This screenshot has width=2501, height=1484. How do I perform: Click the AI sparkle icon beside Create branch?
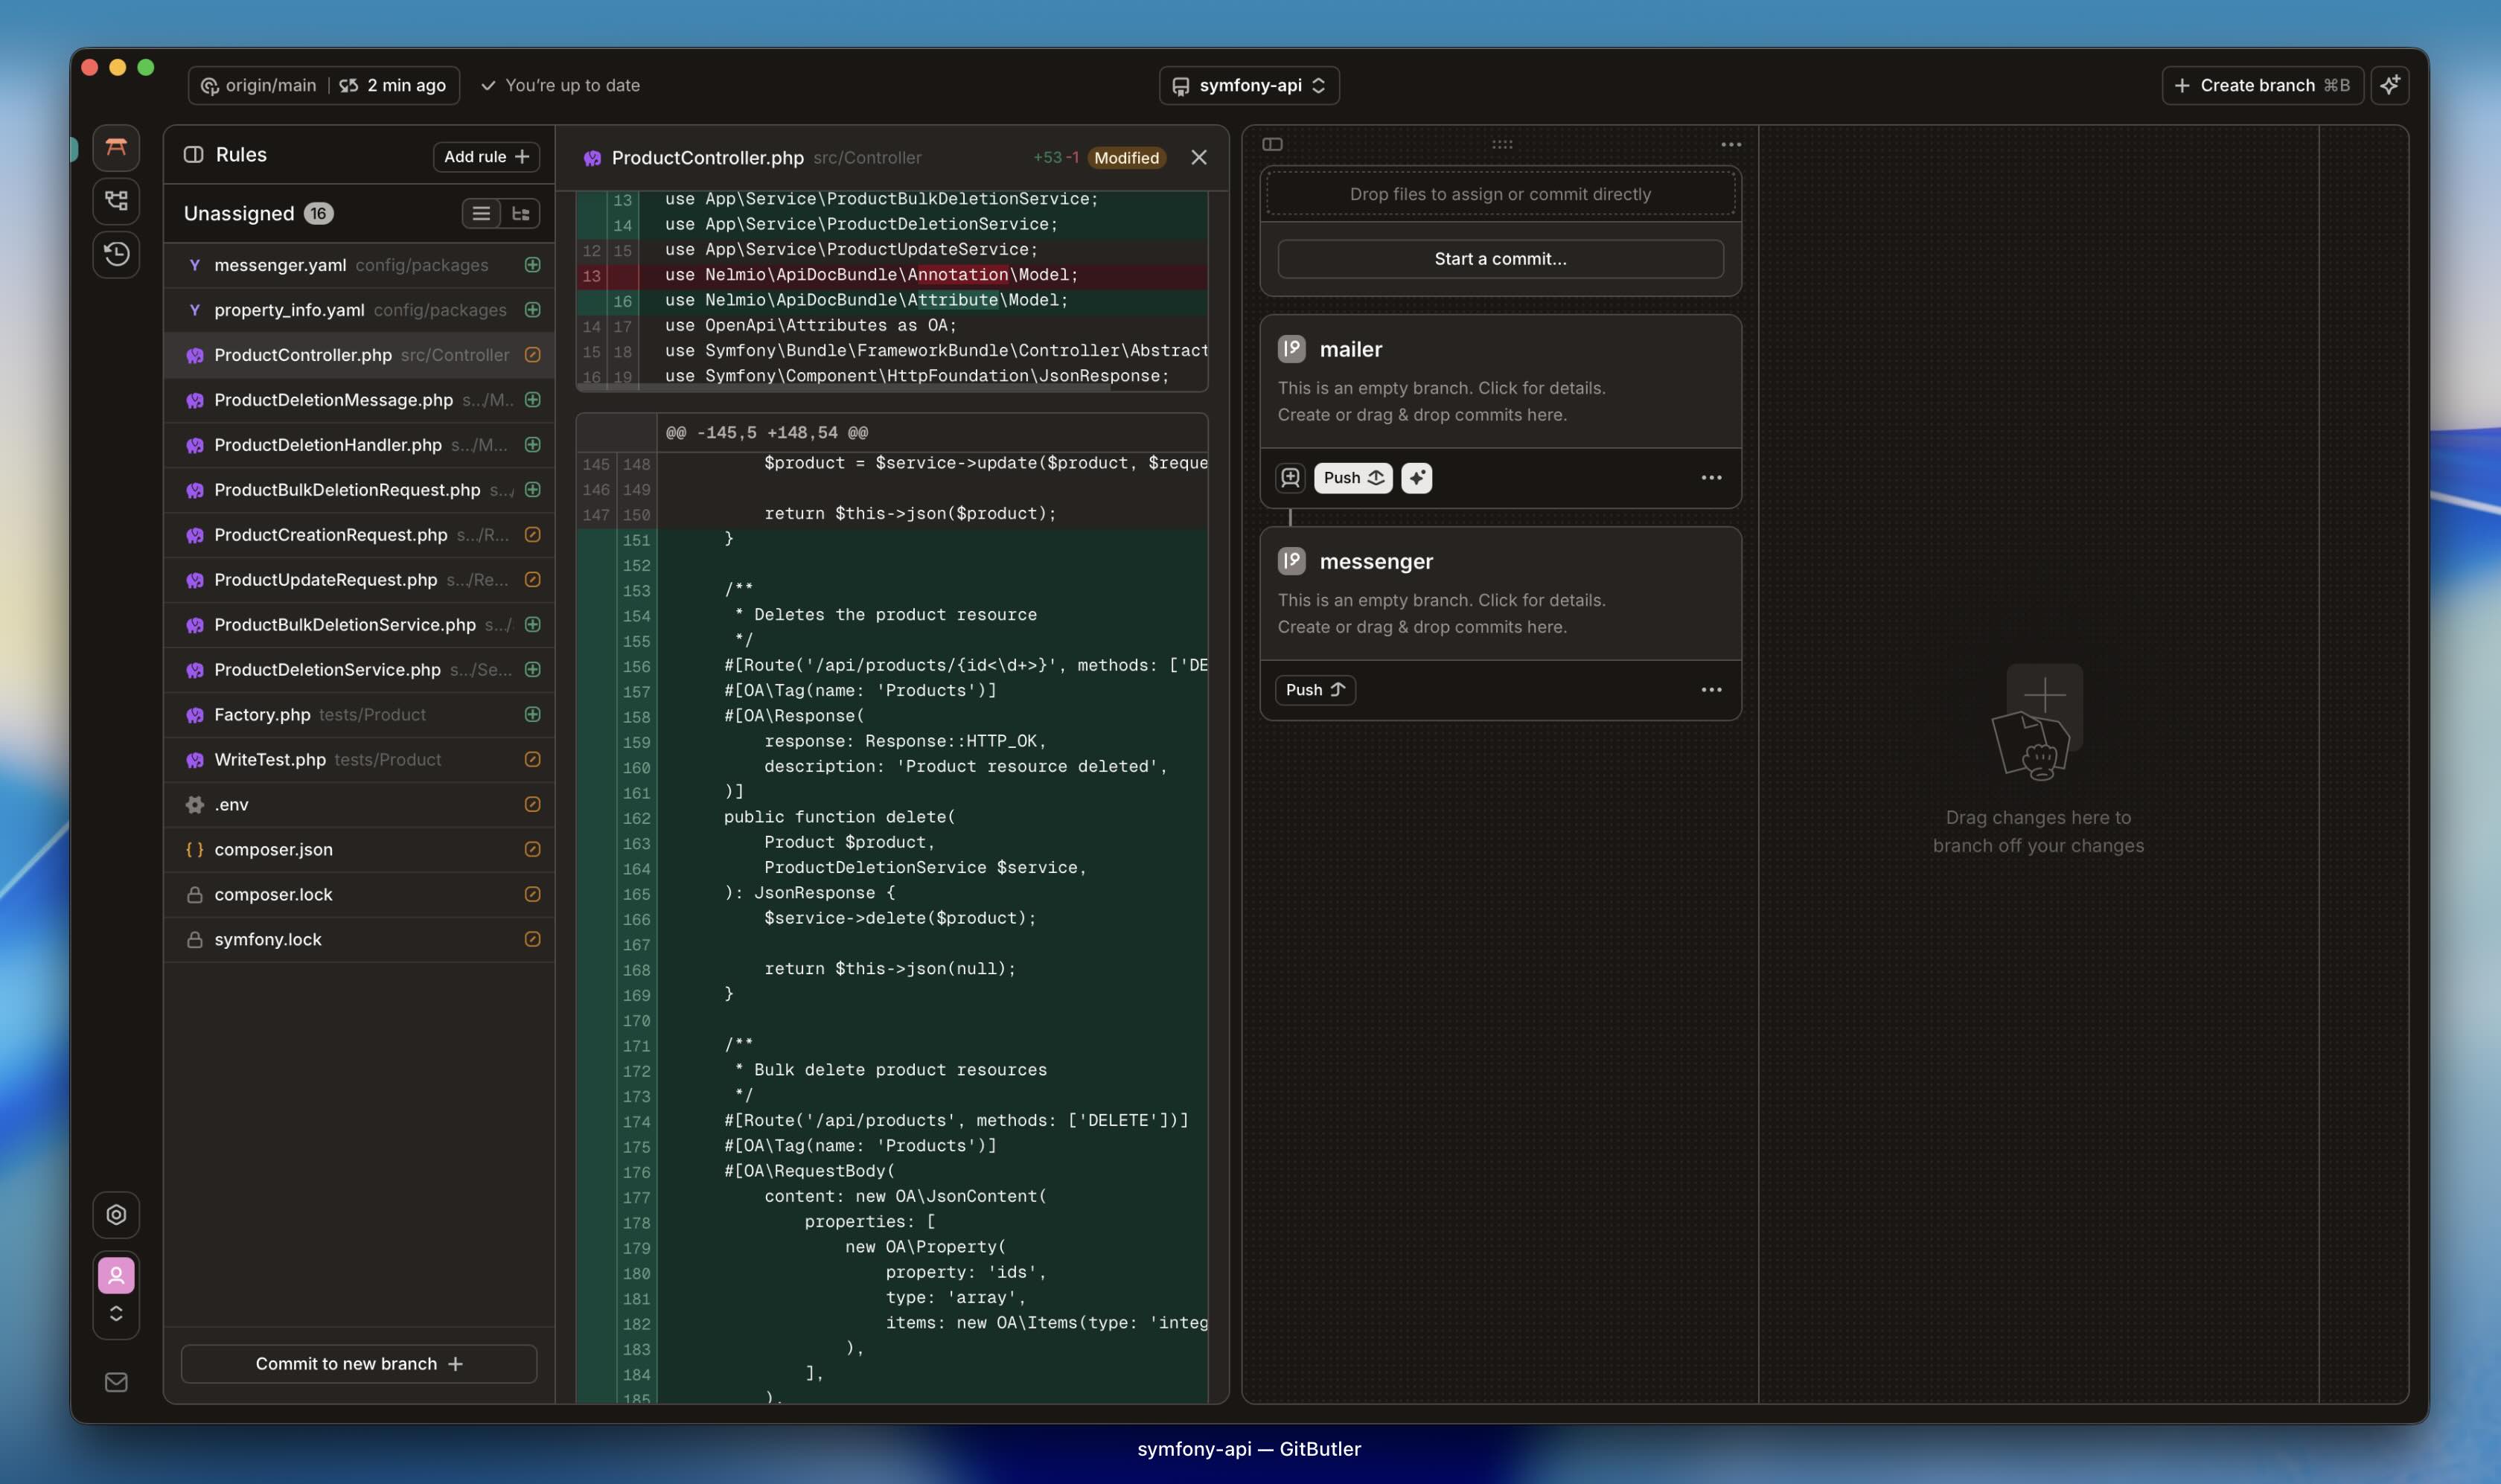click(2390, 85)
